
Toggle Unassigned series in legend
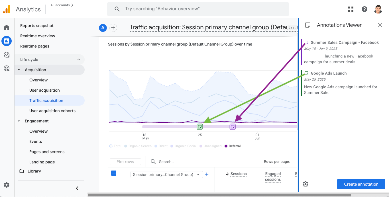click(211, 146)
